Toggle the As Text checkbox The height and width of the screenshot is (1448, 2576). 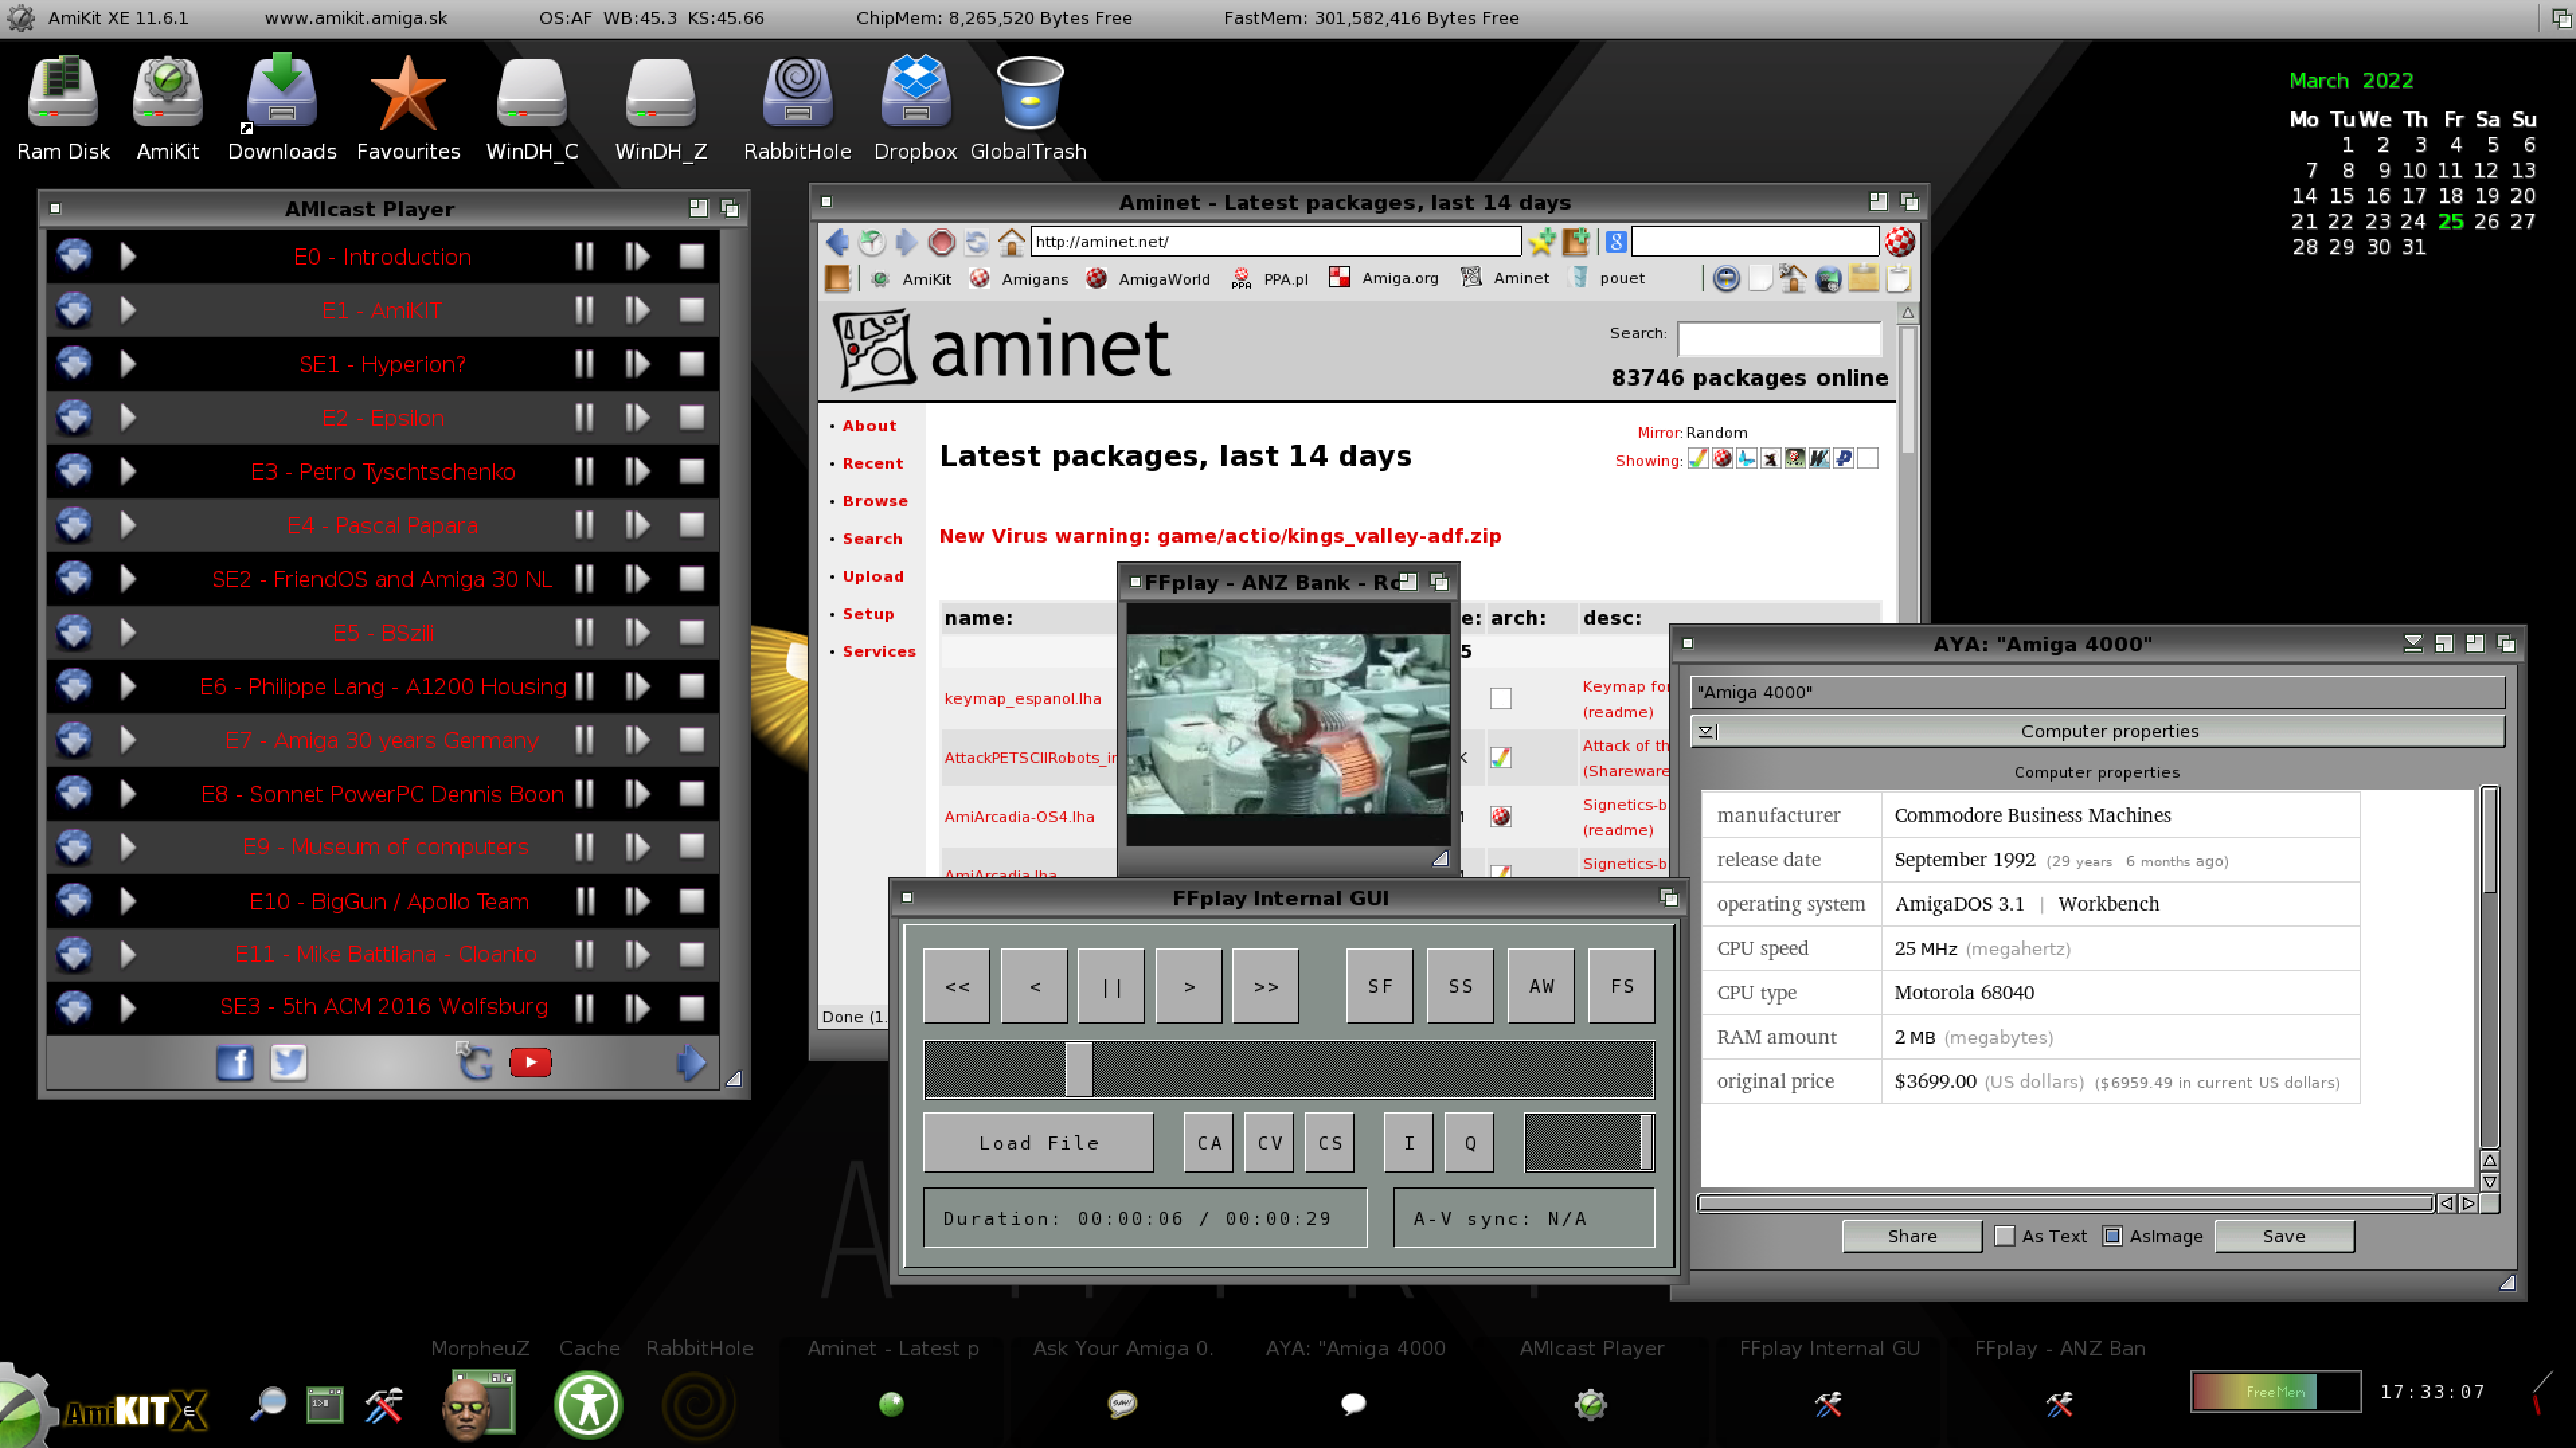pyautogui.click(x=2005, y=1236)
